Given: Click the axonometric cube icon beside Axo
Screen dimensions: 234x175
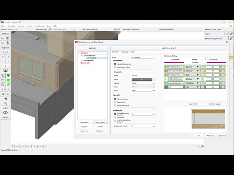Looking at the screenshot, I should click(8, 43).
